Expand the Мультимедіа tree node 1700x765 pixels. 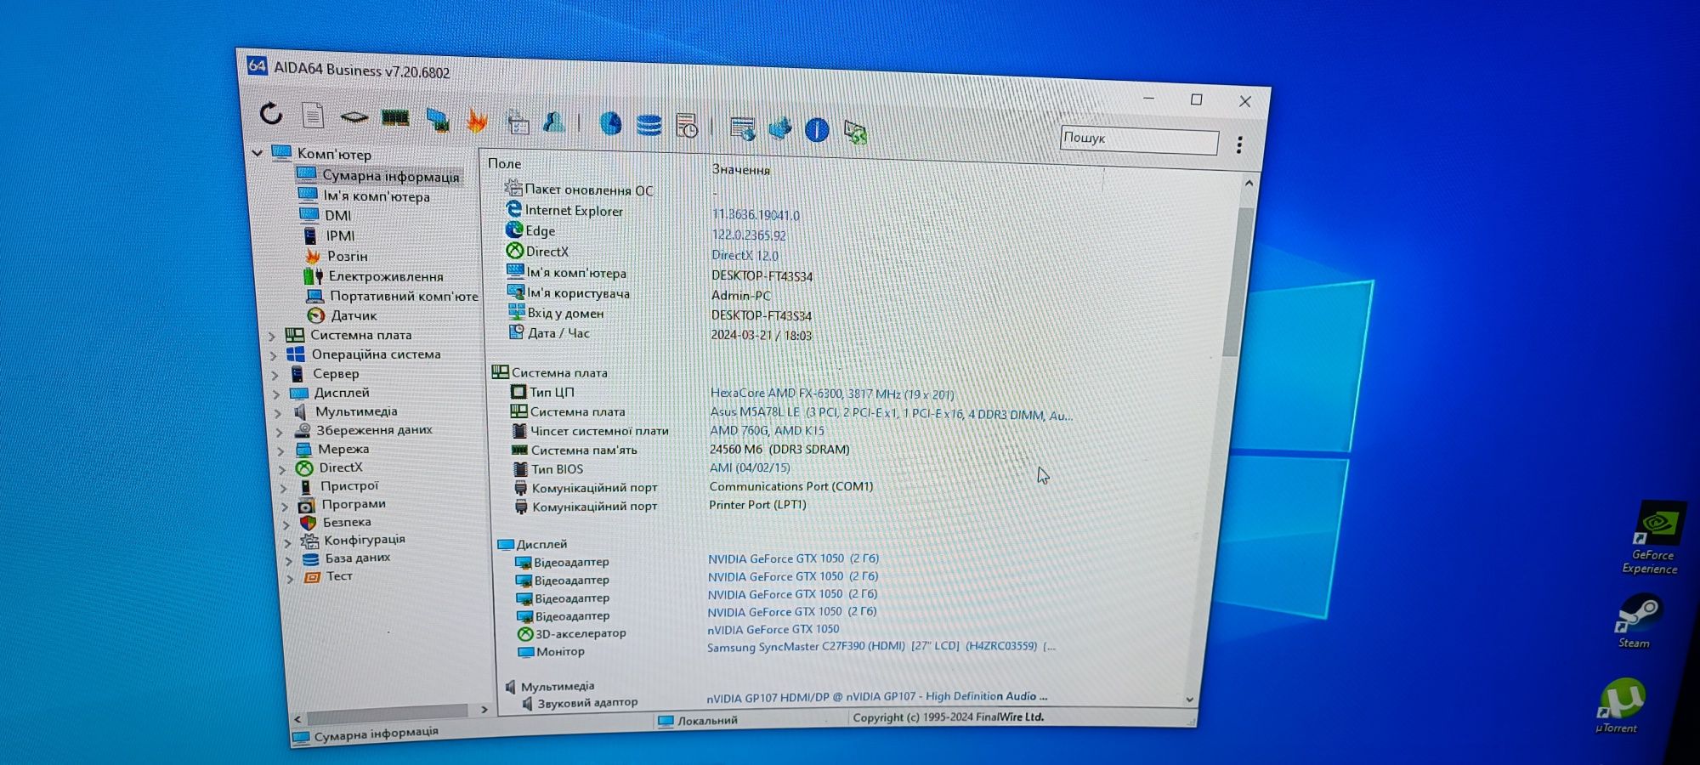point(278,412)
